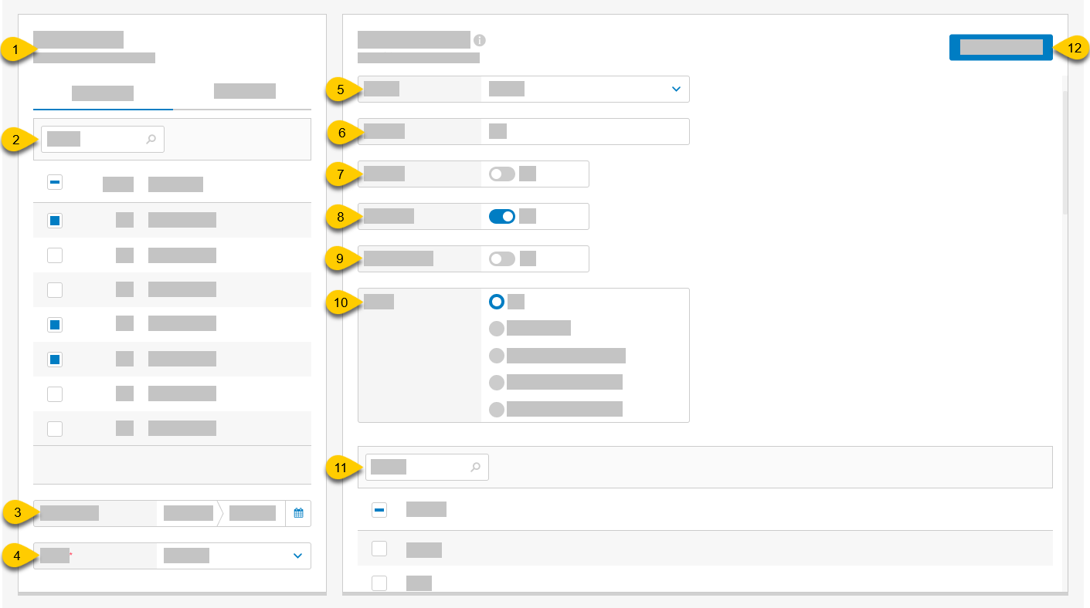Check the first row checkbox in right list
This screenshot has width=1090, height=608.
379,549
